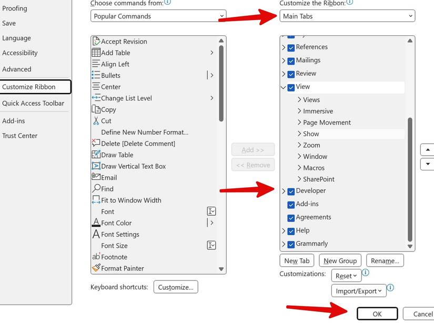Uncheck the References tab checkbox
Viewport: 434px width, 323px height.
tap(291, 47)
